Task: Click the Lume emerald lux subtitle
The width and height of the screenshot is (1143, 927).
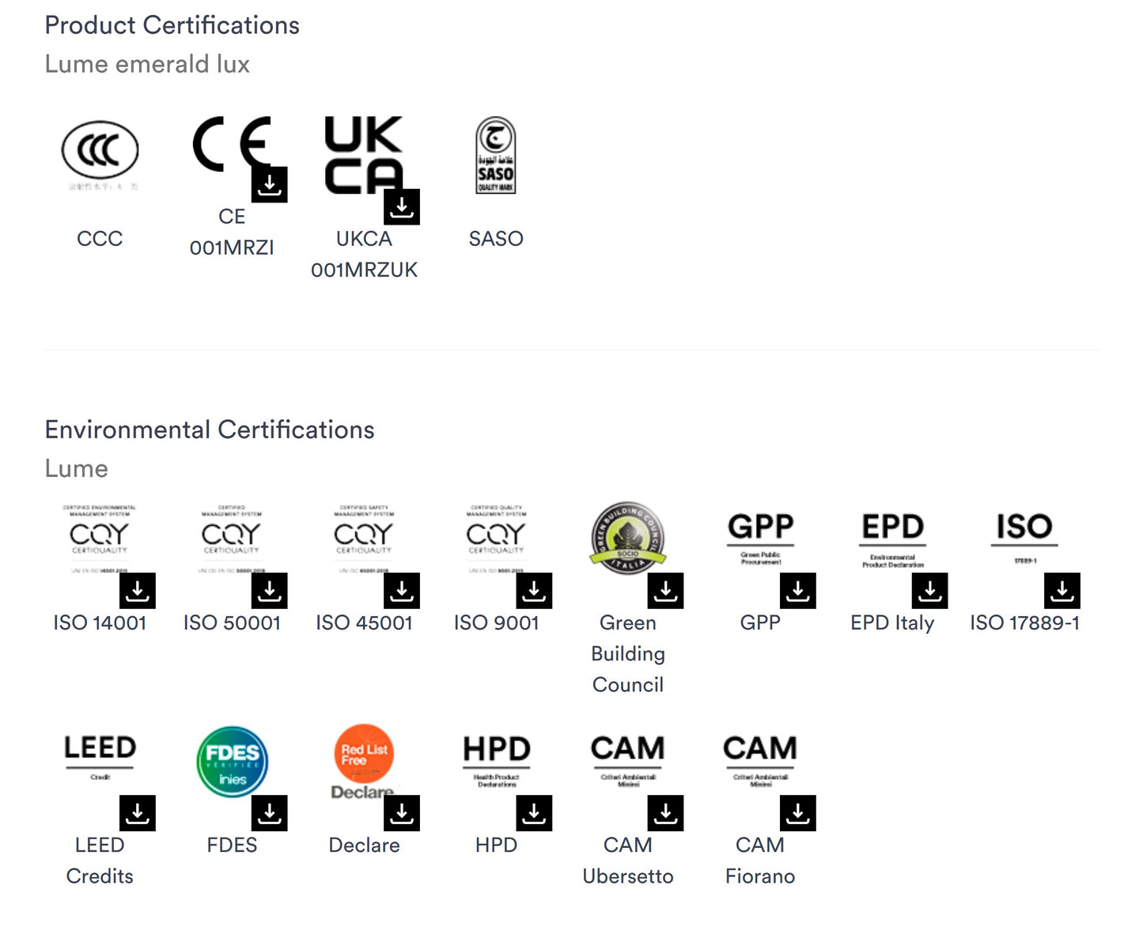Action: click(x=147, y=64)
